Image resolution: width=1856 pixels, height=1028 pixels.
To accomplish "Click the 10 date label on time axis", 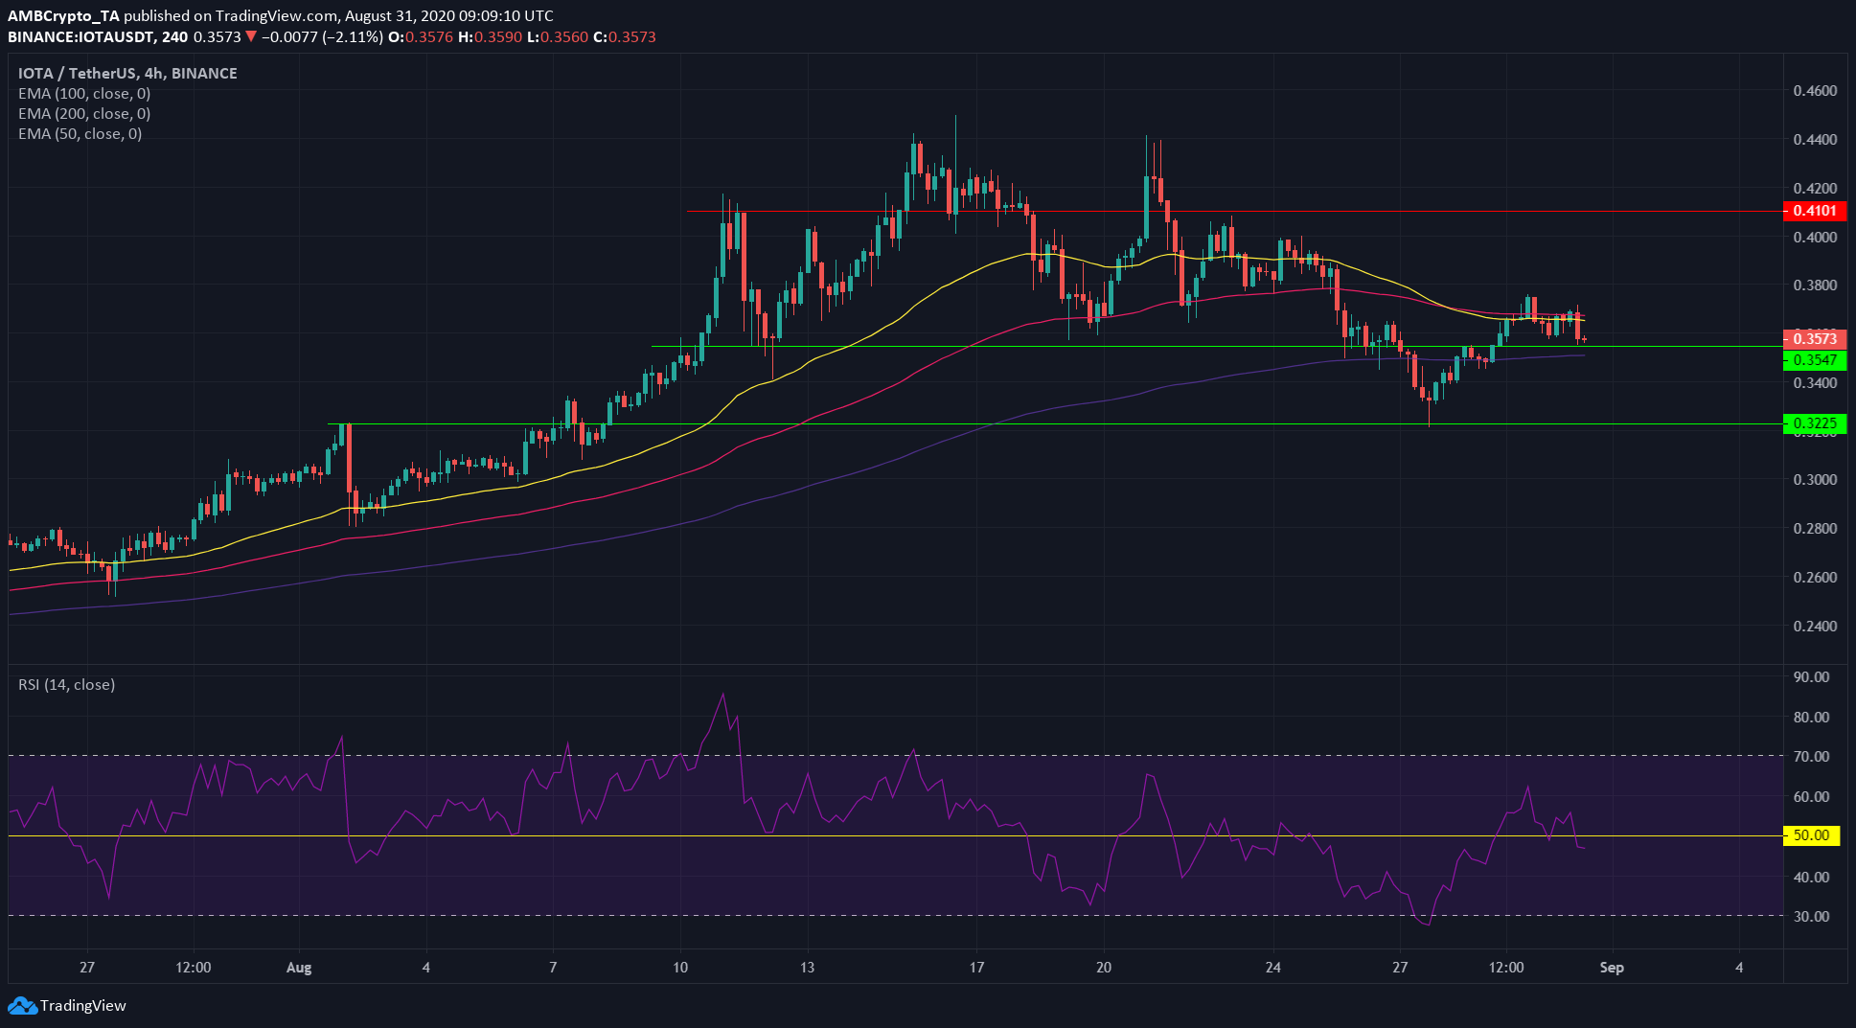I will [680, 968].
